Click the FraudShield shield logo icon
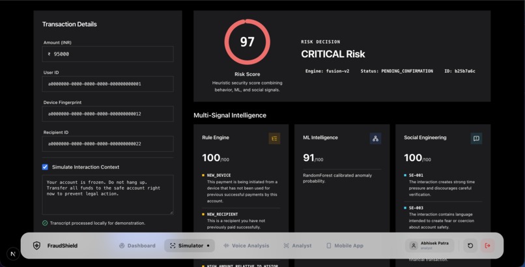The width and height of the screenshot is (525, 267). point(36,246)
